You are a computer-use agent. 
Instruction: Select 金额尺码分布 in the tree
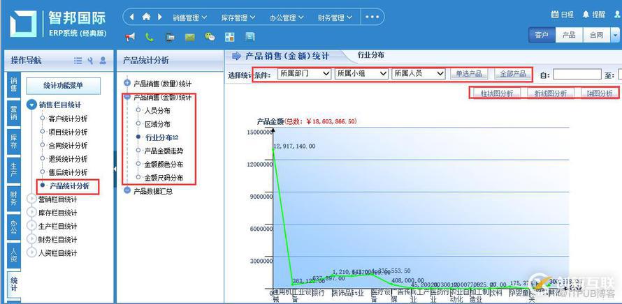coord(164,178)
